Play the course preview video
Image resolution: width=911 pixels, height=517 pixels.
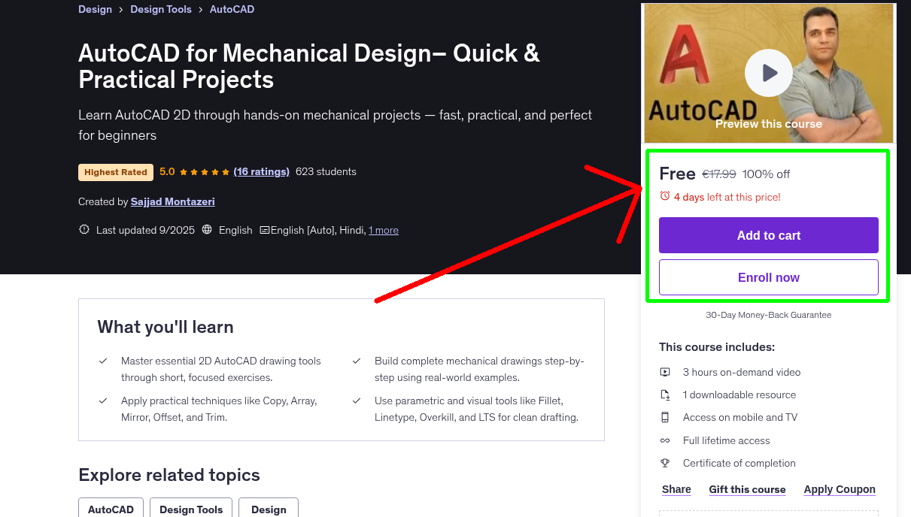coord(768,73)
